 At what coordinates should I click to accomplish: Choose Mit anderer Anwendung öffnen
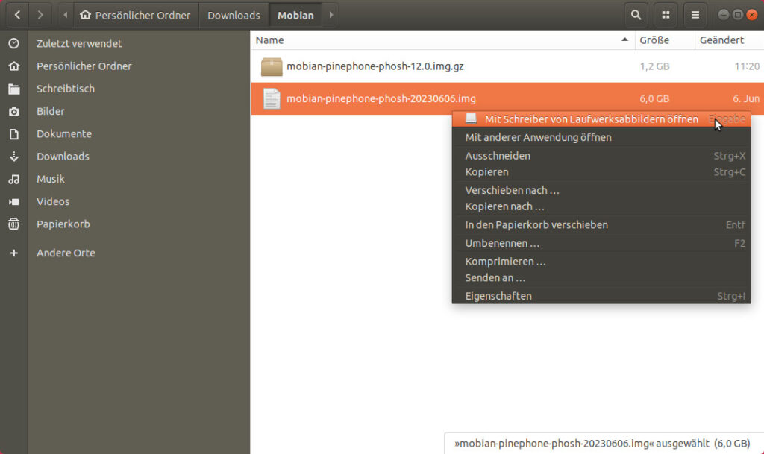tap(601, 137)
